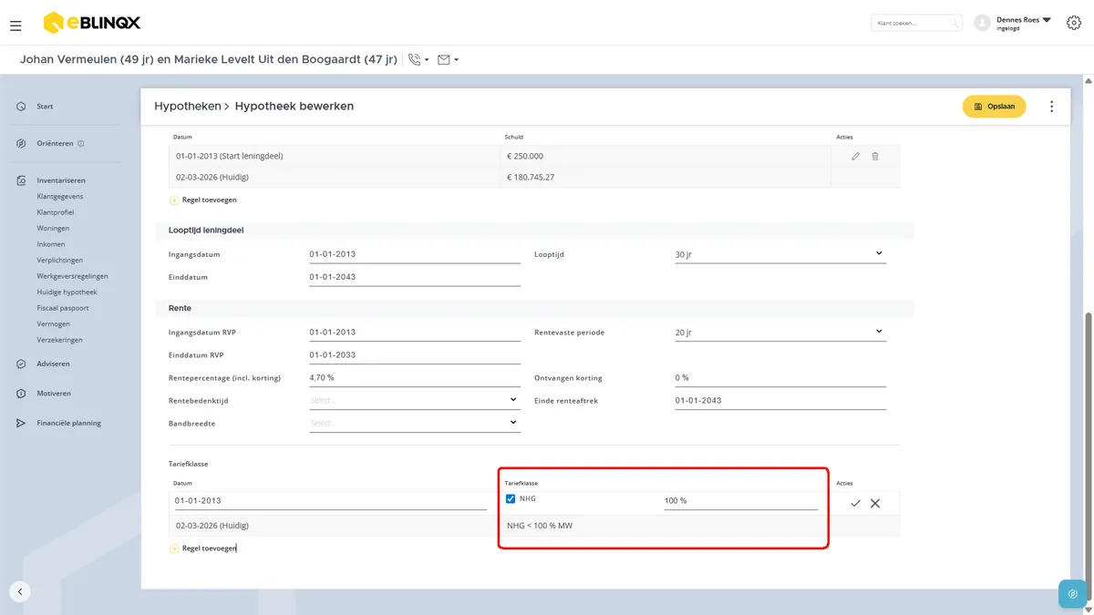This screenshot has height=615, width=1094.
Task: Open the three-dot more options menu
Action: pos(1051,107)
